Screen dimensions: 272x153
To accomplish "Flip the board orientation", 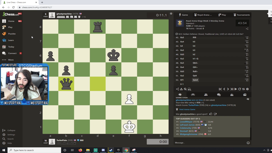I will pos(244,89).
